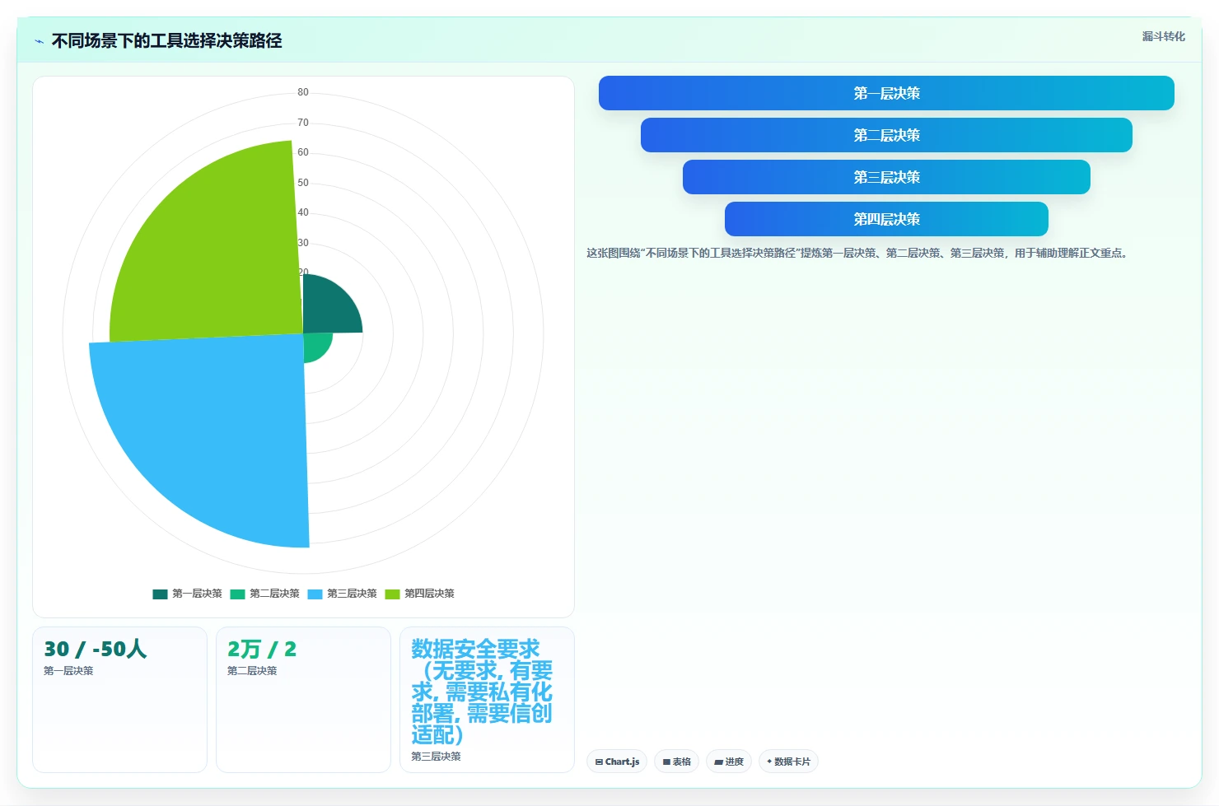The height and width of the screenshot is (806, 1219).
Task: Click the dark teal polar chart segment
Action: (x=327, y=309)
